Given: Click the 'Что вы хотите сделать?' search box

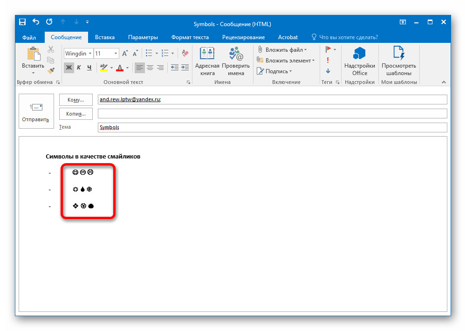Looking at the screenshot, I should (x=345, y=37).
